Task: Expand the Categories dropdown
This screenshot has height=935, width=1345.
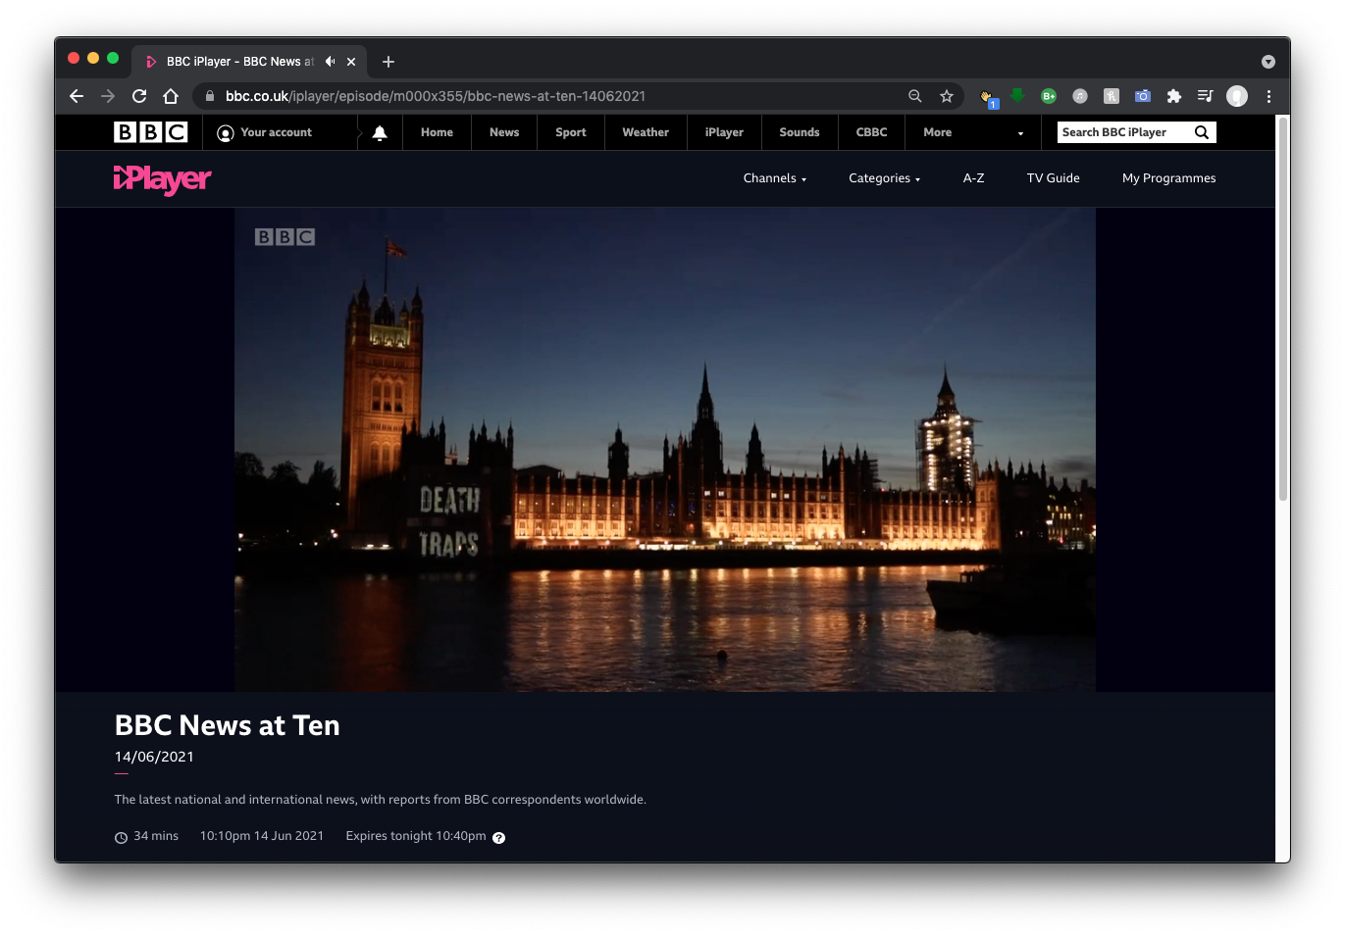Action: click(x=885, y=178)
